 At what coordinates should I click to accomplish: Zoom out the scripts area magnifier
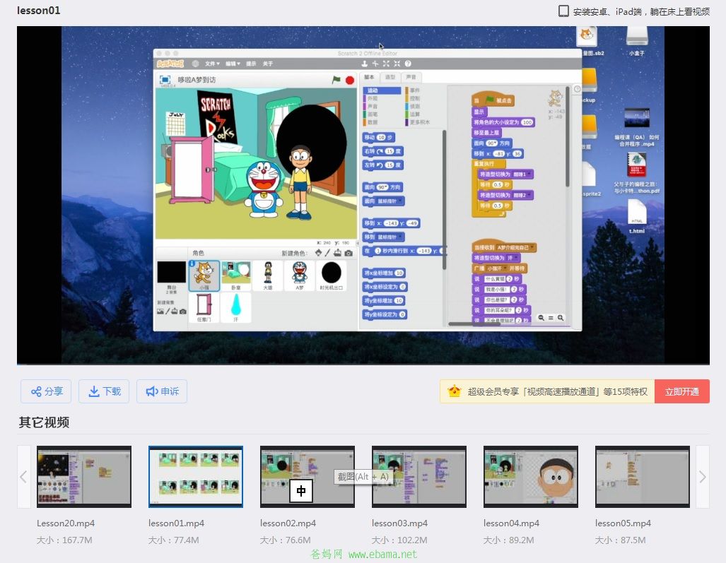point(541,318)
